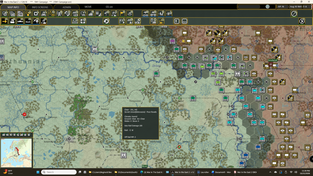End turn with the right arrow button

(302, 21)
